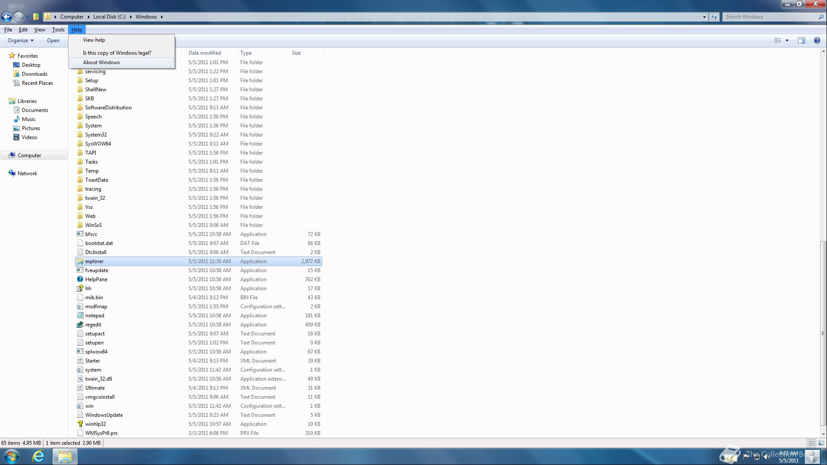This screenshot has height=465, width=827.
Task: Expand the Windows breadcrumb arrow
Action: point(162,17)
